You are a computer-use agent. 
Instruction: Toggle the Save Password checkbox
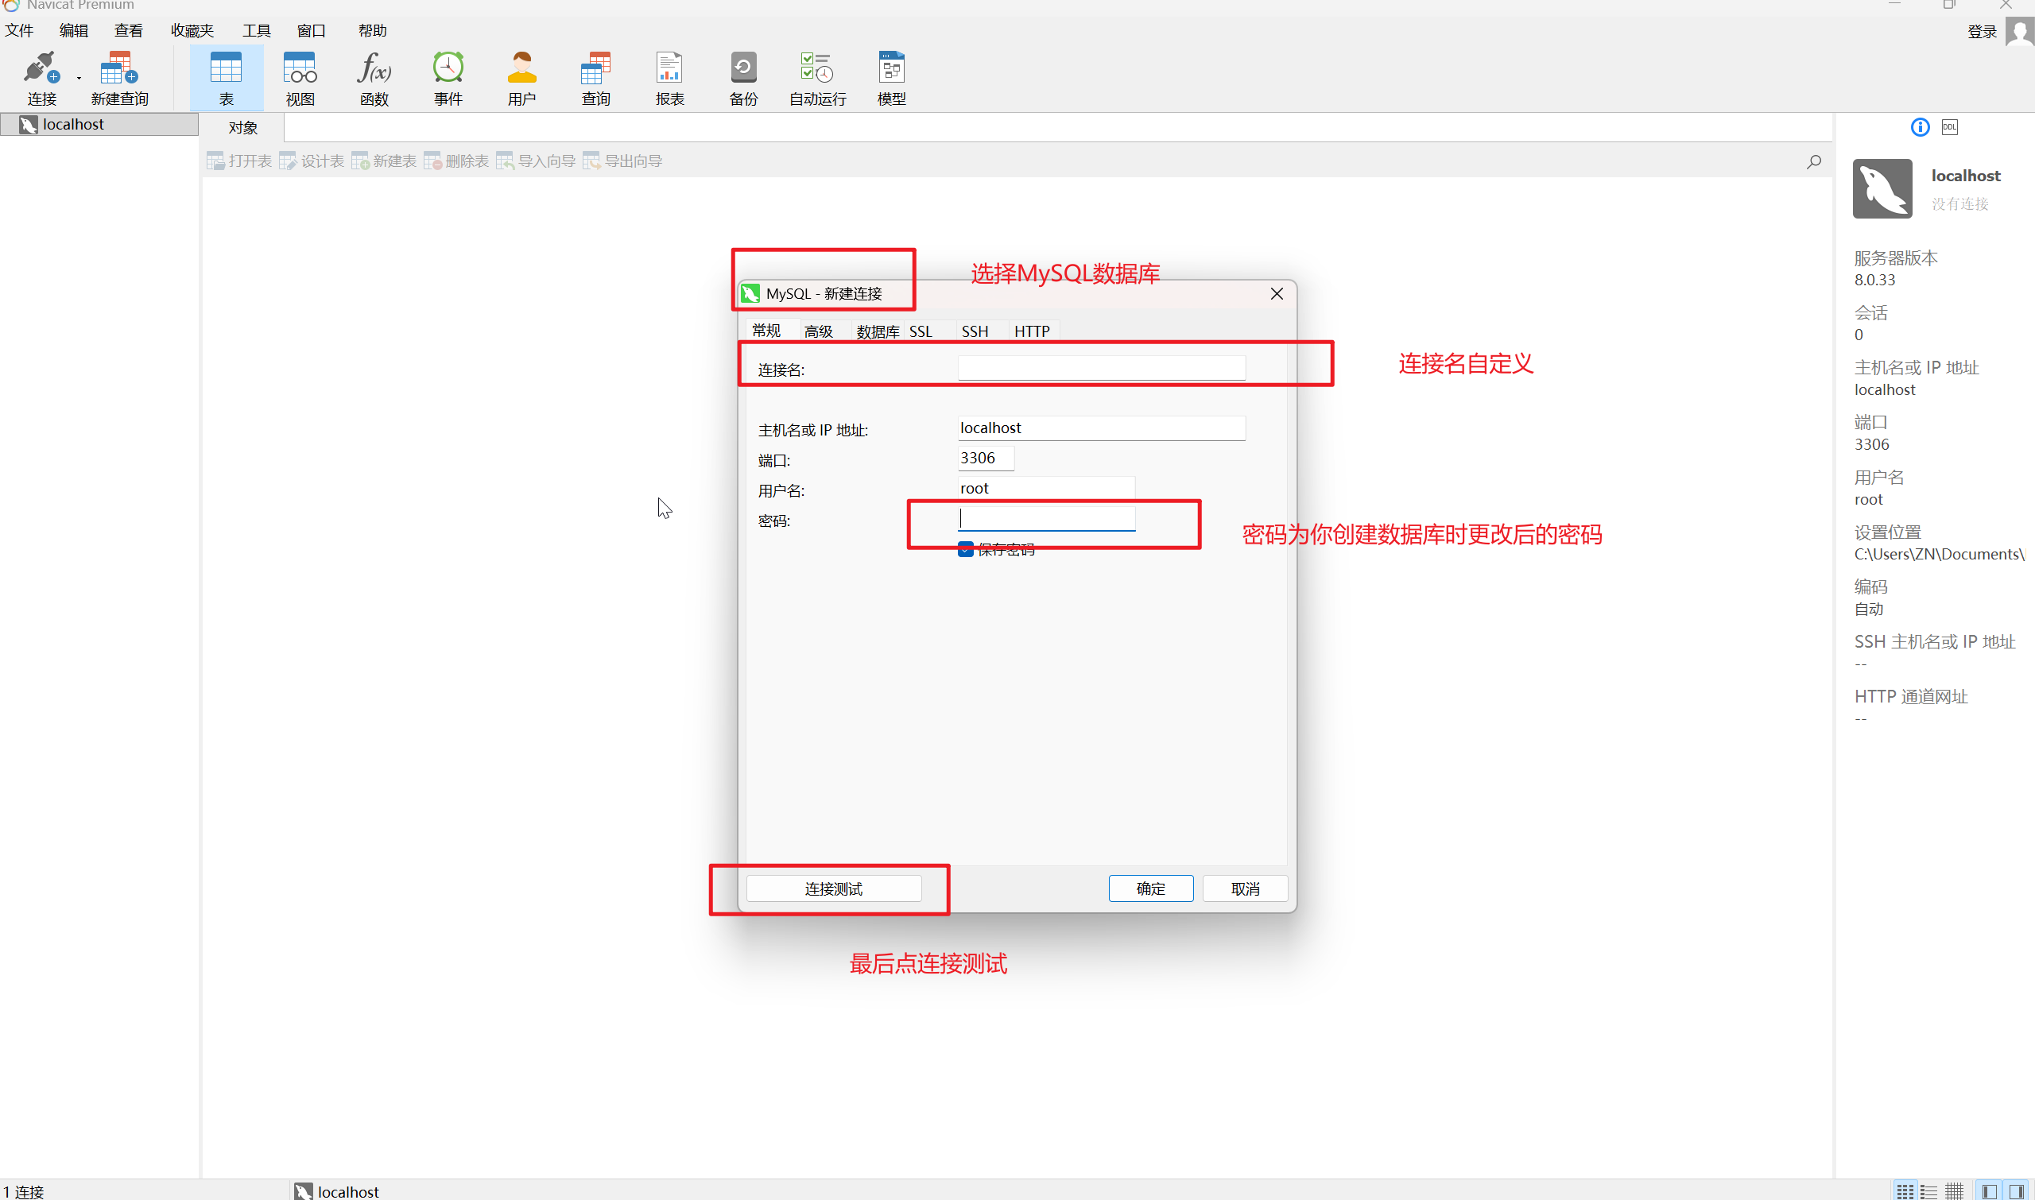point(965,550)
